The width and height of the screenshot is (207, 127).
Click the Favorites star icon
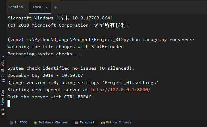click(x=3, y=114)
